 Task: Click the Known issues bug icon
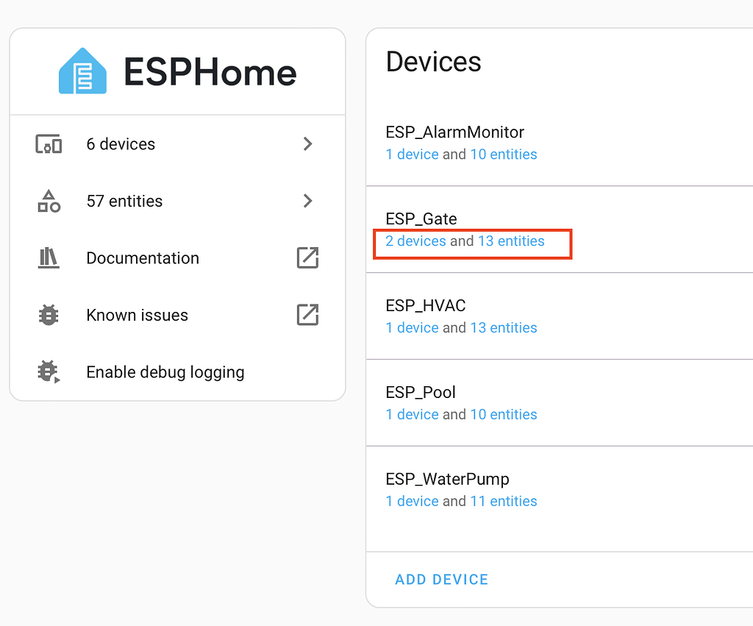click(x=49, y=315)
